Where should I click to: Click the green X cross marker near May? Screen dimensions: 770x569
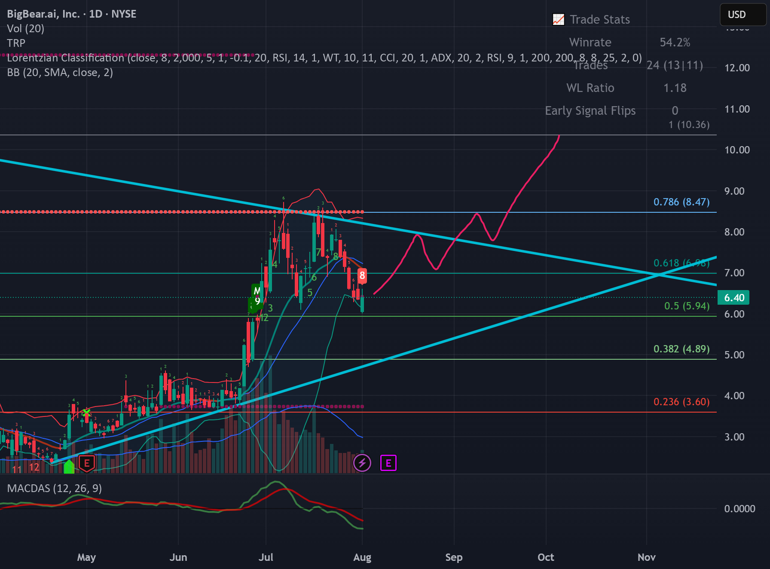tap(86, 413)
